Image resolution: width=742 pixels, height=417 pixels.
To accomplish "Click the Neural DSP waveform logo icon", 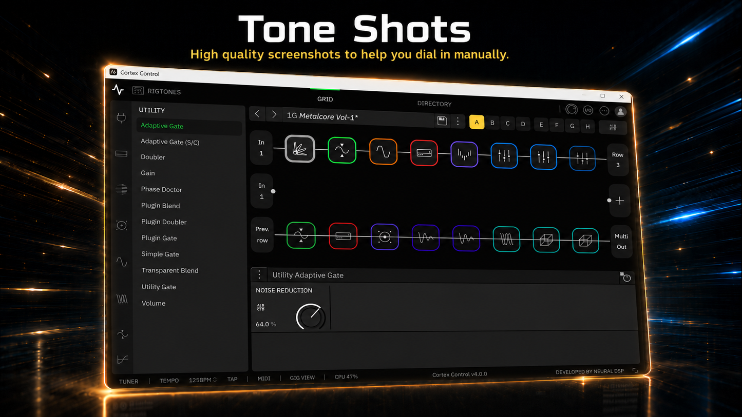I will tap(118, 90).
